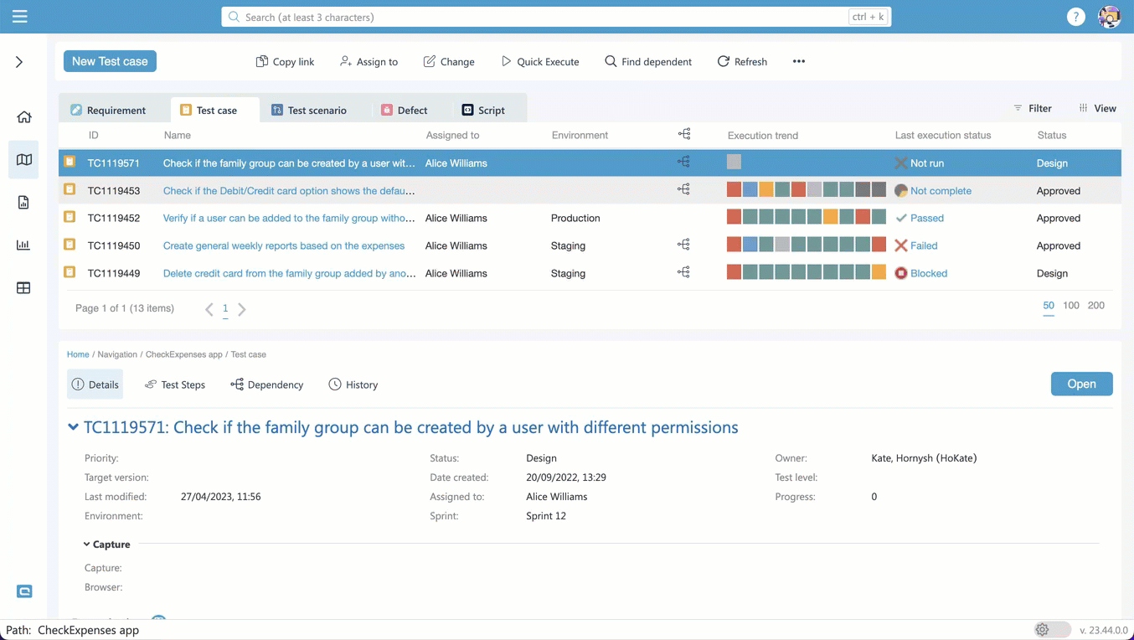The image size is (1134, 640).
Task: Open the Test Steps tab
Action: click(x=174, y=385)
